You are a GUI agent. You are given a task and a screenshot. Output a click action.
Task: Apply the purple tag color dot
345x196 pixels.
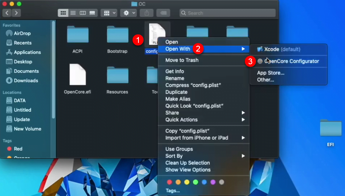point(213,182)
